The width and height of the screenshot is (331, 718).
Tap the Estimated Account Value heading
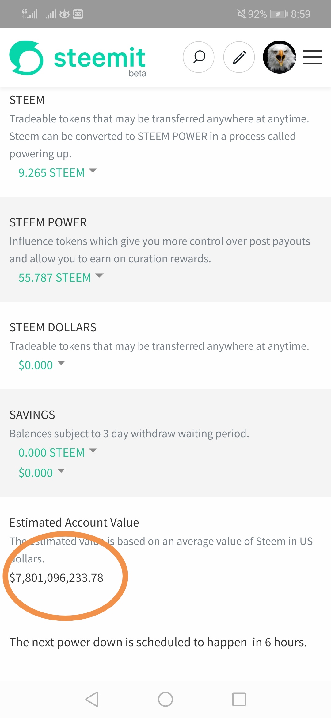pos(74,523)
